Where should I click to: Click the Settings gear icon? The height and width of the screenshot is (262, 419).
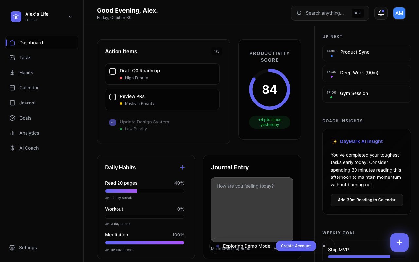[x=12, y=248]
